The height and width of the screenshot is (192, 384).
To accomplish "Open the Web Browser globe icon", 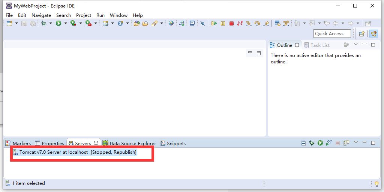I will click(x=171, y=23).
